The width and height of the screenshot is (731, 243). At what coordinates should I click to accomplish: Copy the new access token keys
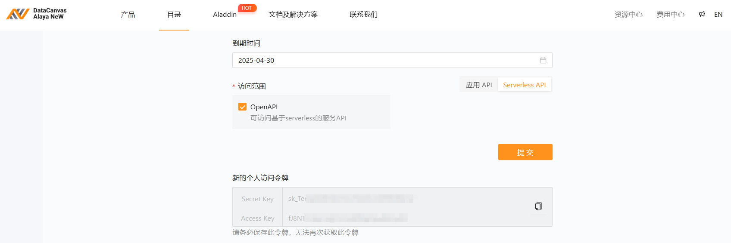point(538,206)
